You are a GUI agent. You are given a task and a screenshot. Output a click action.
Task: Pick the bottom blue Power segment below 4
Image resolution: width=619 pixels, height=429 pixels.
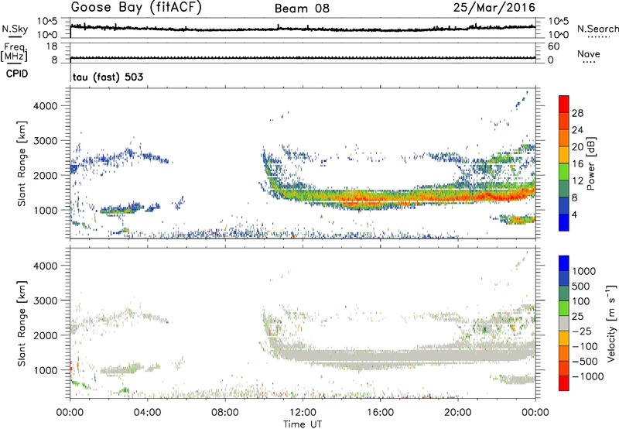coord(564,222)
